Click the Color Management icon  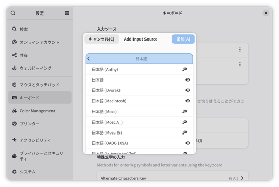coord(14,111)
